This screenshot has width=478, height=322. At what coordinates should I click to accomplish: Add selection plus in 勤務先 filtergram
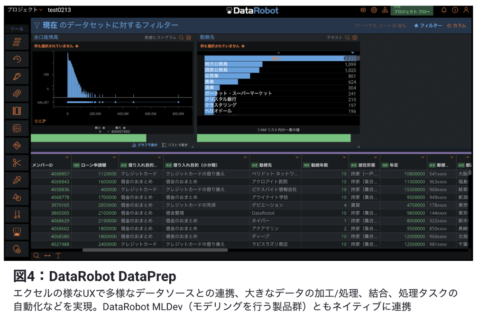243,46
